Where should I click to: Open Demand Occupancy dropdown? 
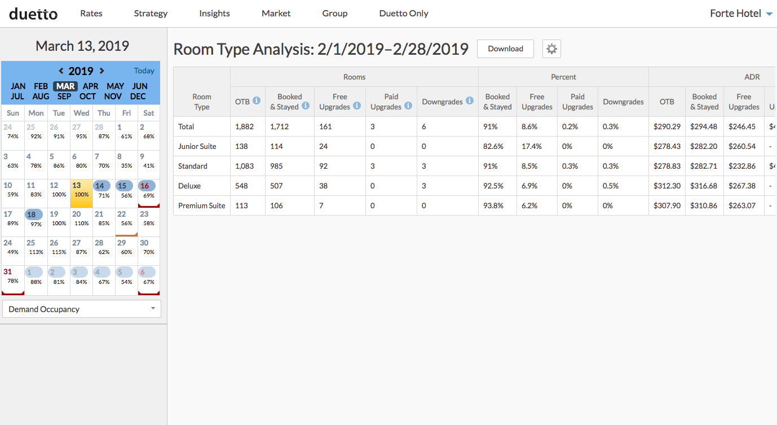(x=82, y=309)
